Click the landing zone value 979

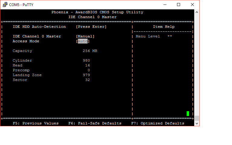click(86, 75)
